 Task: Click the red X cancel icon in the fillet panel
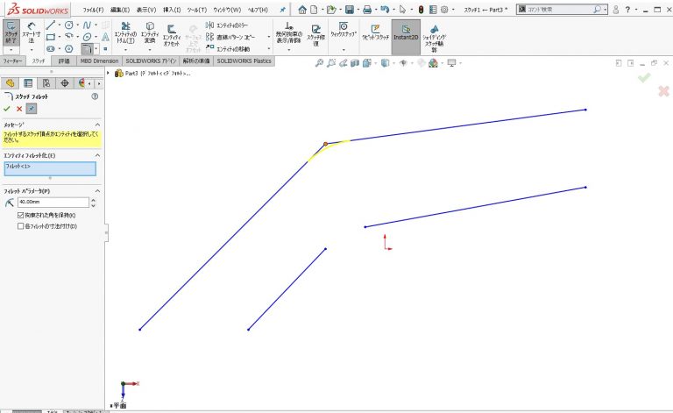(x=18, y=109)
